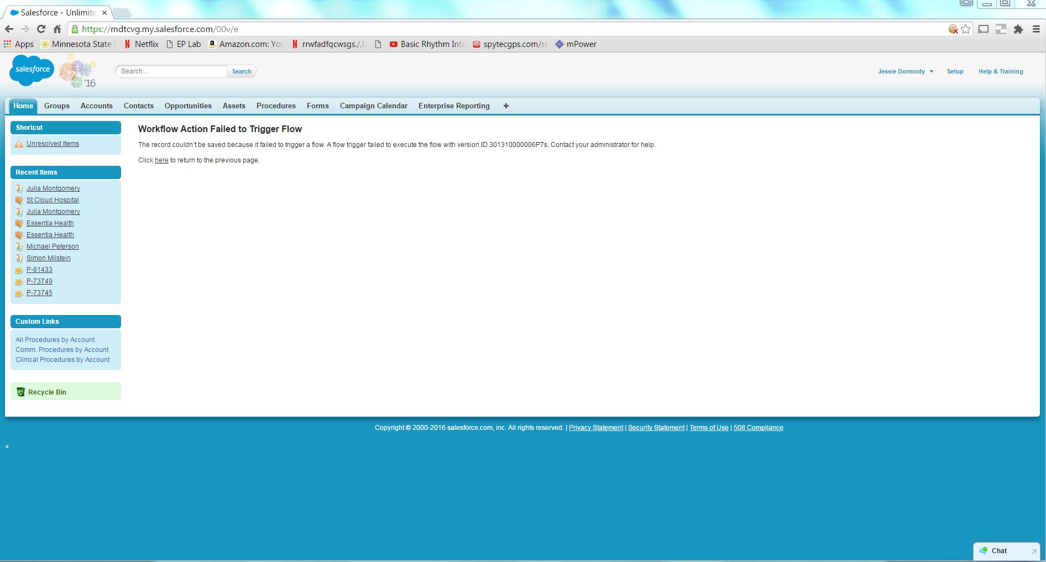Open Comm. Procedures by Account link

pos(62,350)
